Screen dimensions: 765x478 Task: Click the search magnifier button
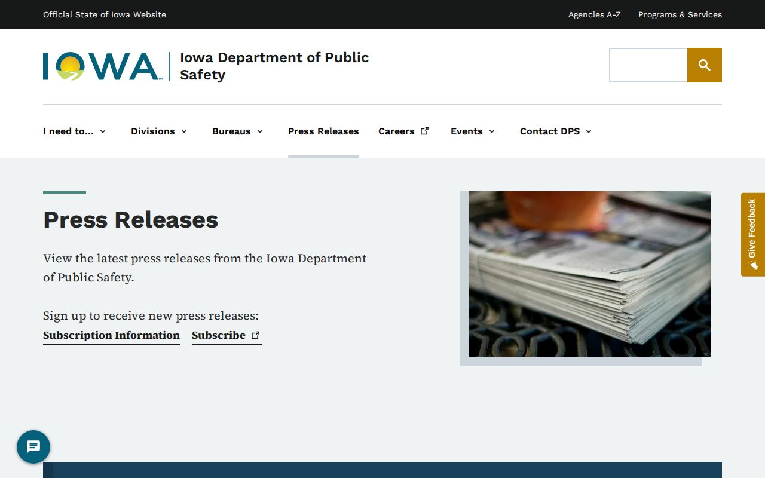tap(705, 65)
